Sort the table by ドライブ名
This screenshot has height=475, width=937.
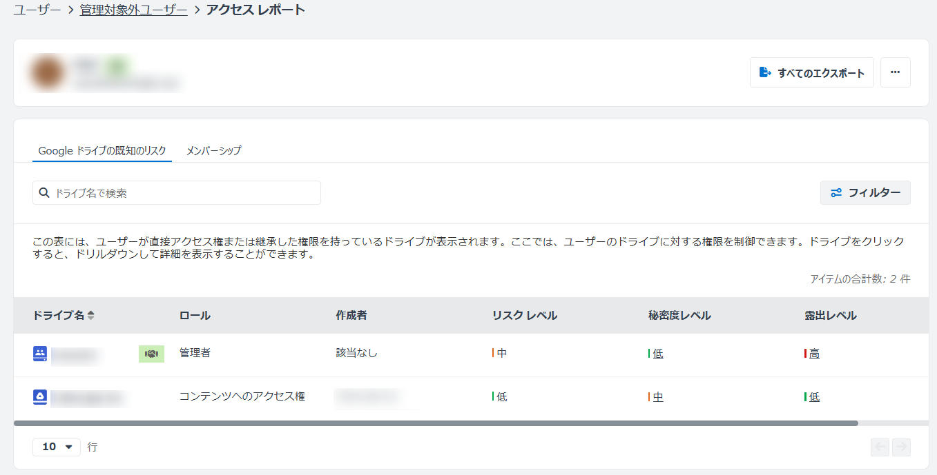click(x=64, y=315)
